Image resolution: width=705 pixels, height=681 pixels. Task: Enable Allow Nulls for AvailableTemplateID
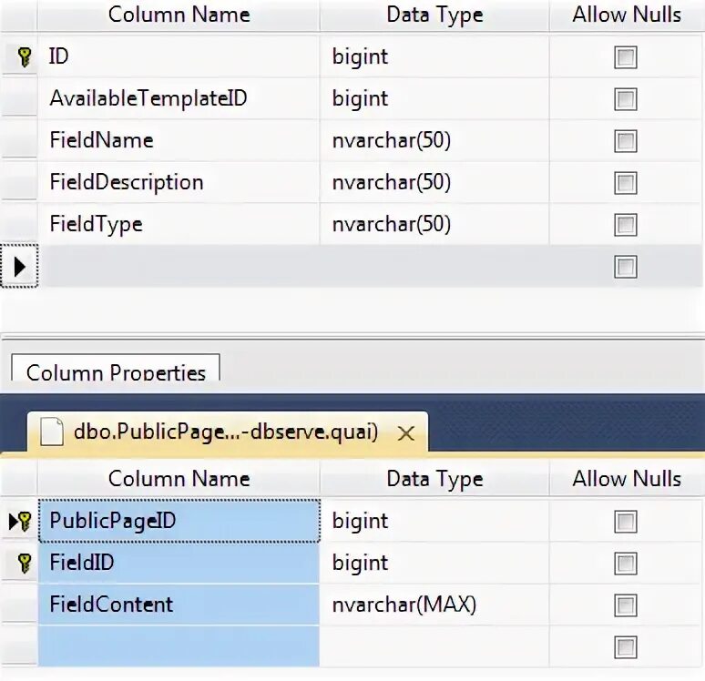[626, 99]
